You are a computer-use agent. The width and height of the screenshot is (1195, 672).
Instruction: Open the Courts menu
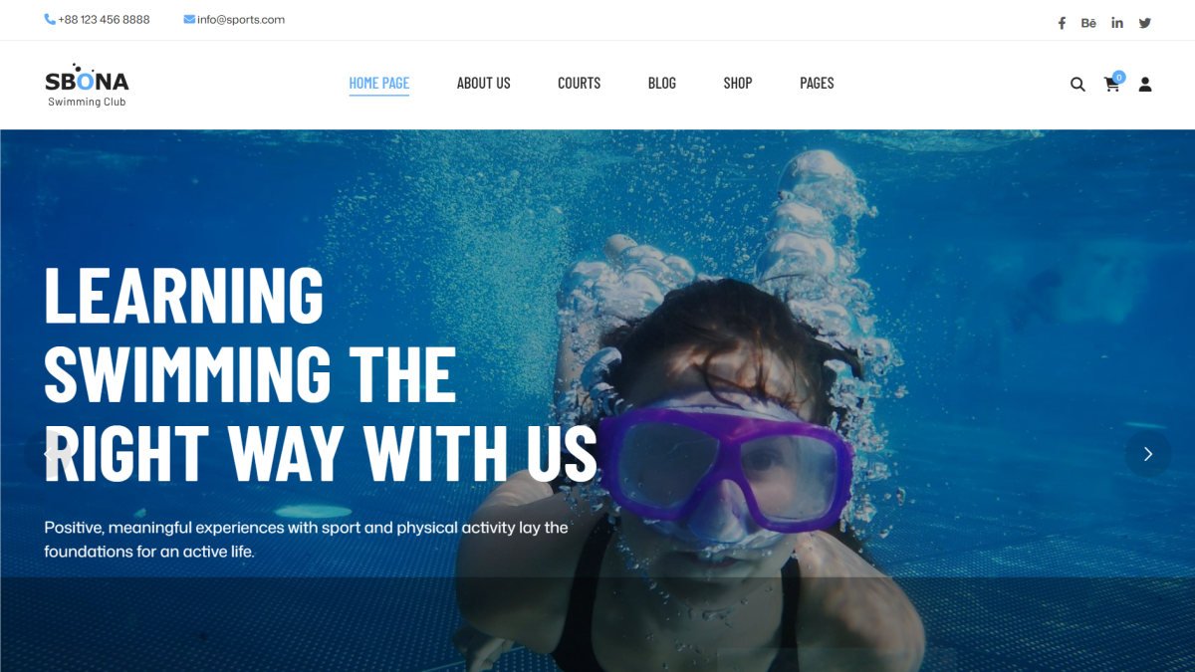(580, 84)
